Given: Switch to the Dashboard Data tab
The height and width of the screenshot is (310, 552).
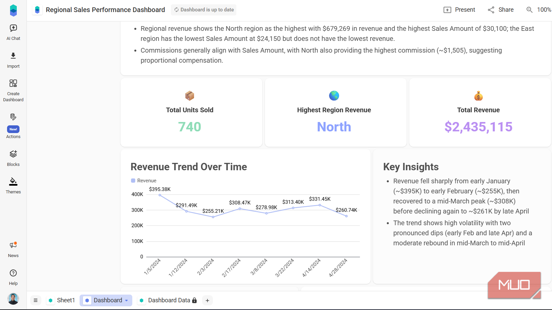Looking at the screenshot, I should (x=168, y=300).
